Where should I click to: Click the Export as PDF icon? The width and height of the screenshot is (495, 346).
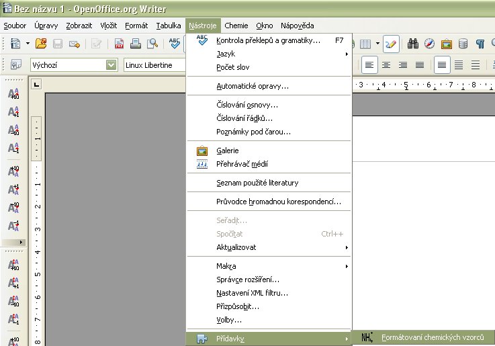point(119,44)
